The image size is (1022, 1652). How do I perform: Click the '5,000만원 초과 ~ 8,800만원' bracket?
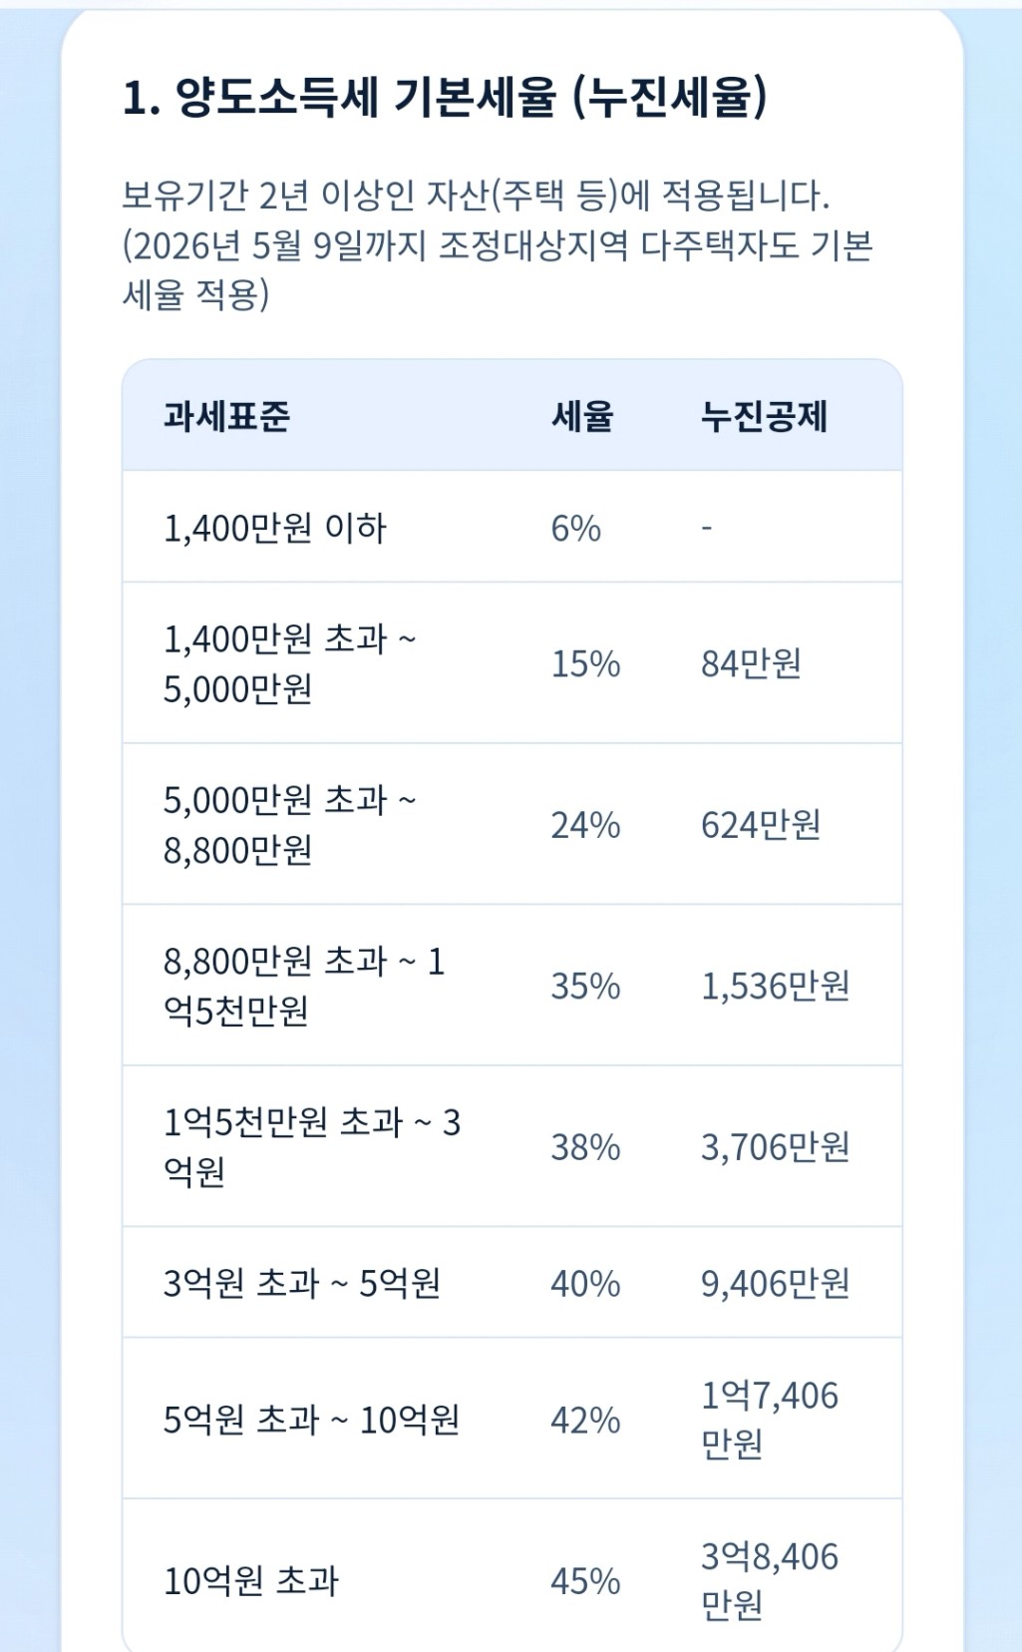click(289, 825)
